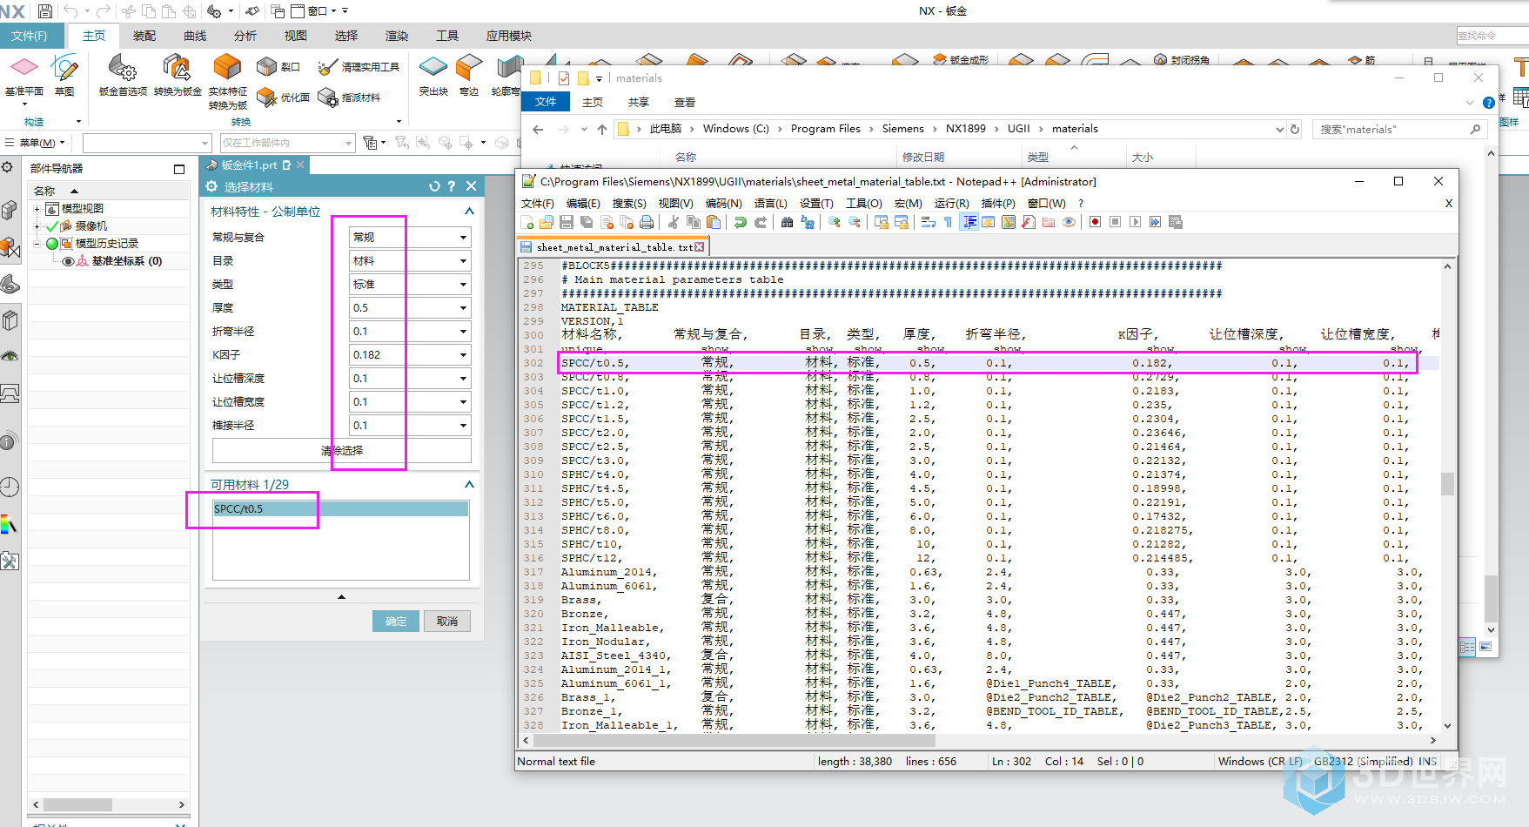This screenshot has width=1529, height=827.
Task: Click the help question mark in 选择材料 dialog
Action: 451,186
